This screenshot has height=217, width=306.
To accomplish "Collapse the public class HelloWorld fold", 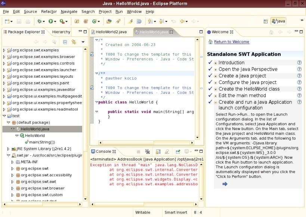I will (x=96, y=102).
